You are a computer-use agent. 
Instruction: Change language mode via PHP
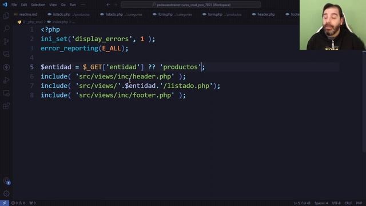359,203
